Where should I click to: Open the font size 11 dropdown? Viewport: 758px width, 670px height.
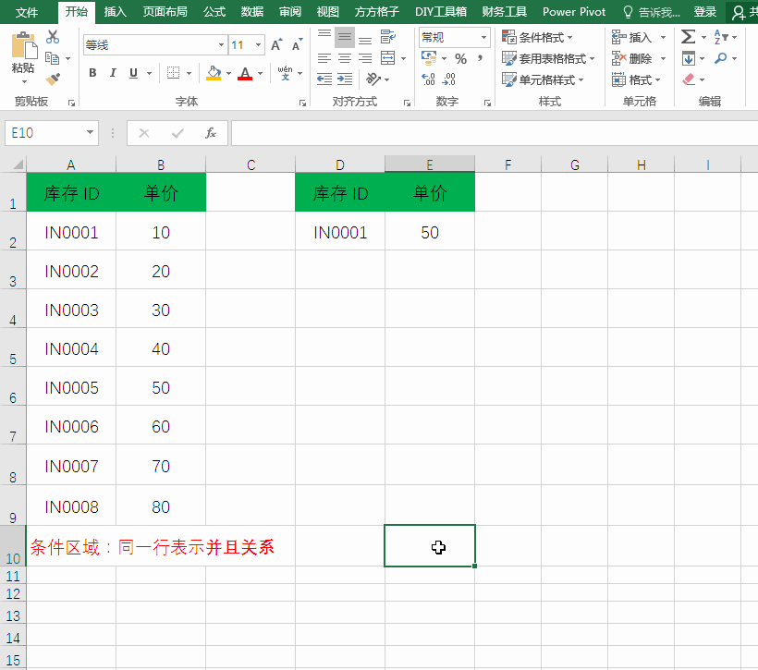259,45
